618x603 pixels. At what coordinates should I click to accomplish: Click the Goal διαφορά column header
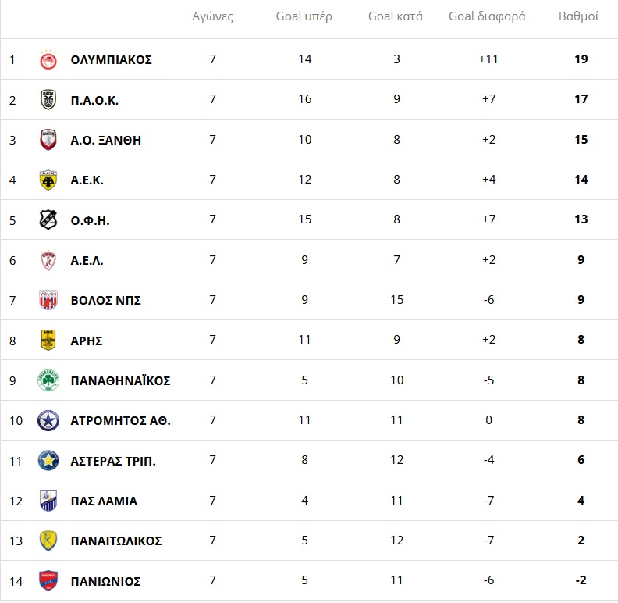(x=487, y=16)
